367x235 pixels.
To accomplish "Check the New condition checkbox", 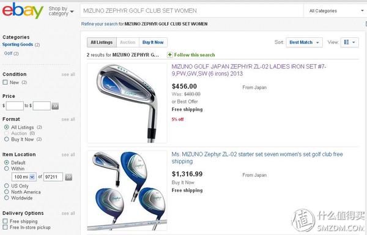I will [5, 82].
